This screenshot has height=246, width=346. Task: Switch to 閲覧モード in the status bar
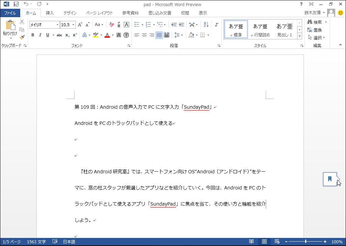[x=251, y=241]
